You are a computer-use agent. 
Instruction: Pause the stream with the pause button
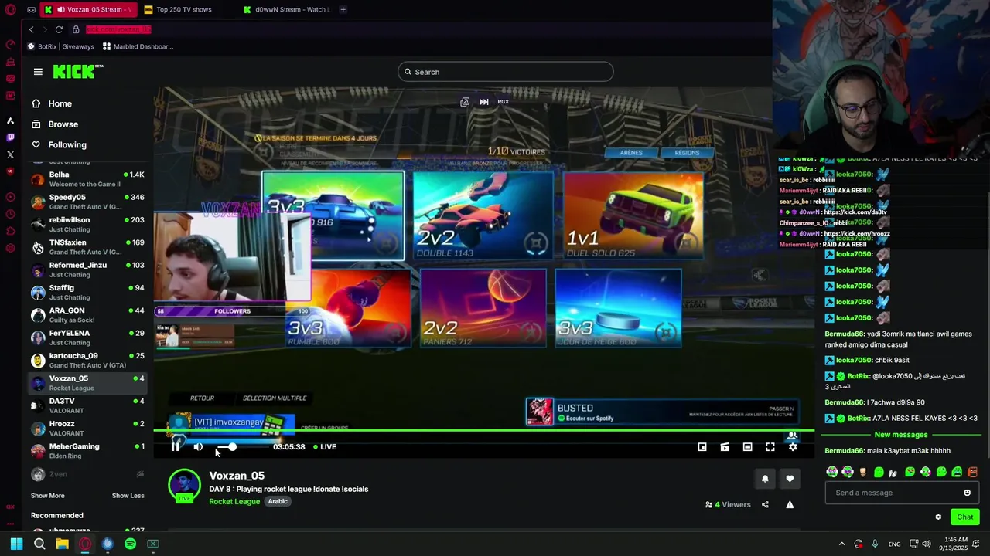(x=176, y=447)
